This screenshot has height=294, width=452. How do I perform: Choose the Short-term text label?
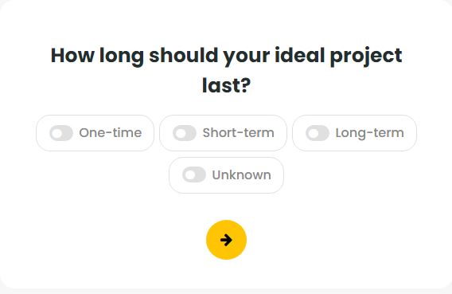[239, 133]
